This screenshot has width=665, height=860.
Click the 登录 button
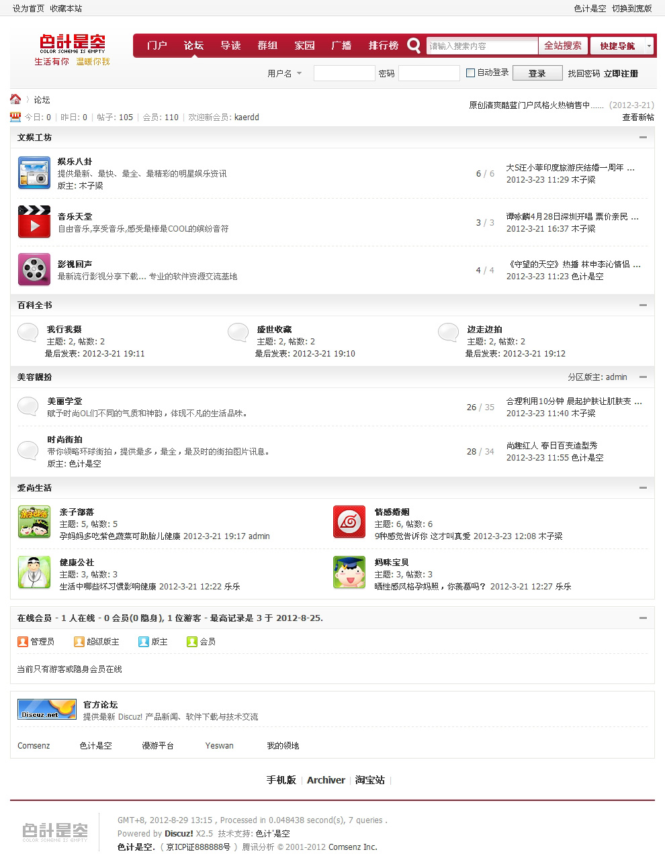coord(537,73)
